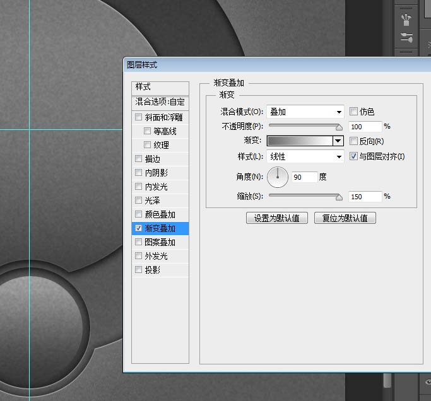
Task: Expand the gradient picker arrow
Action: tap(338, 141)
